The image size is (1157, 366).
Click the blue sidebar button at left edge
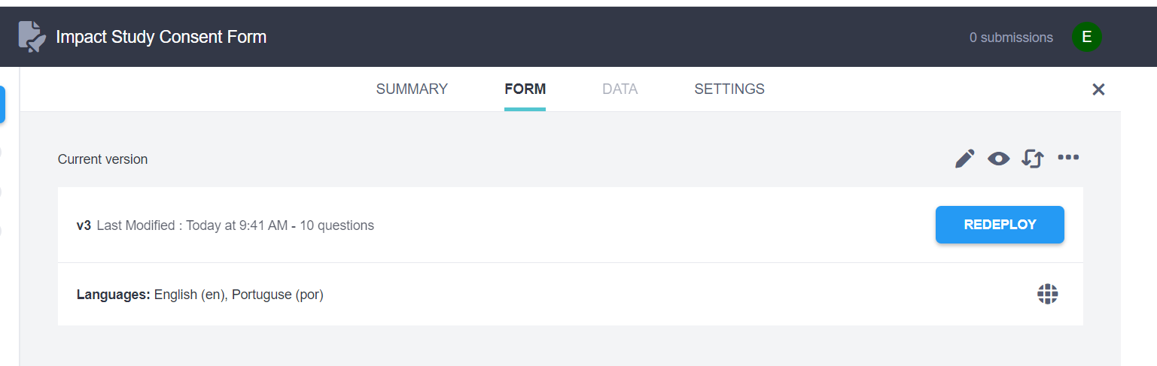tap(2, 104)
